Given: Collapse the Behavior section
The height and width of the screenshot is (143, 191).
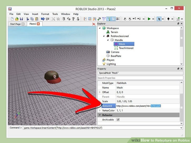Looking at the screenshot, I should pyautogui.click(x=100, y=115).
